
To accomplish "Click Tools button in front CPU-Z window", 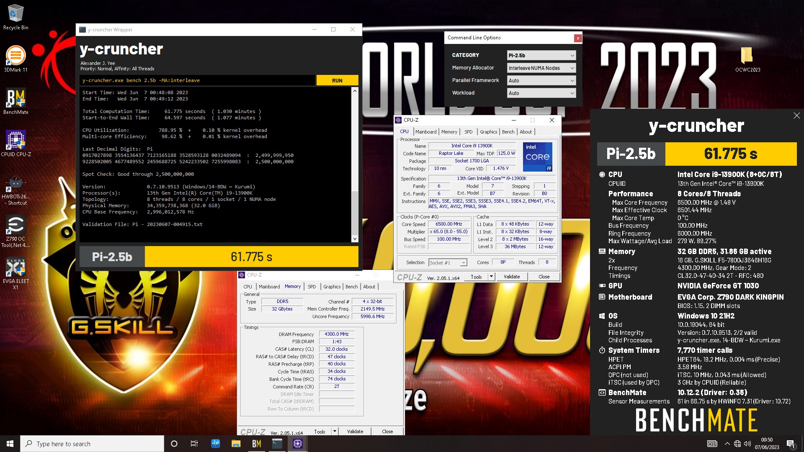I will tap(476, 277).
